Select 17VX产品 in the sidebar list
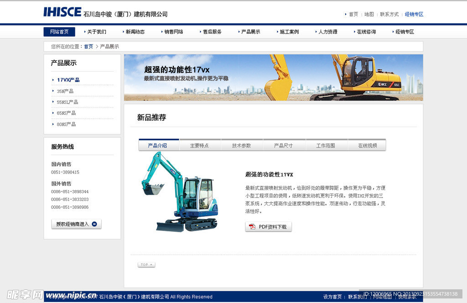This screenshot has width=467, height=303. click(68, 80)
